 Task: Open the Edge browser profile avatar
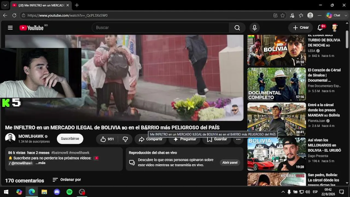(310, 15)
